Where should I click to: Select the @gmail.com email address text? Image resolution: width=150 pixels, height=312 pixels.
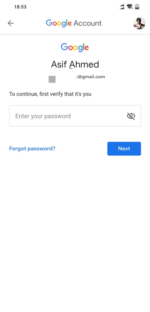point(90,77)
